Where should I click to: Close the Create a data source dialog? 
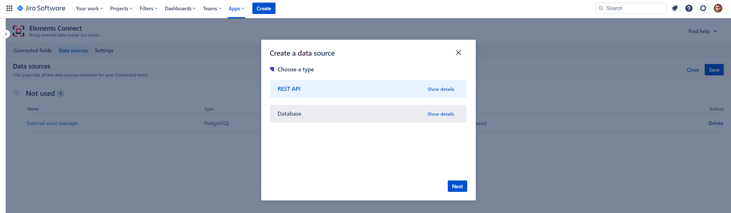[458, 53]
